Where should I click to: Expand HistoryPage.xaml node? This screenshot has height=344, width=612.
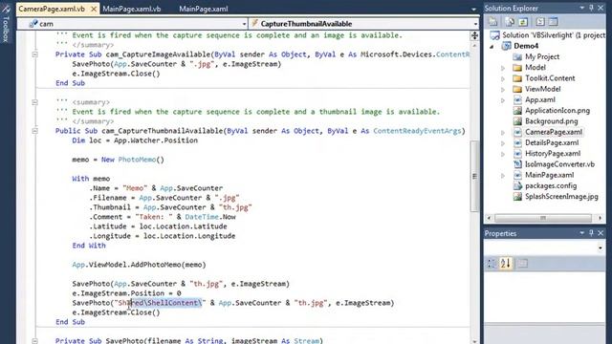coord(503,154)
